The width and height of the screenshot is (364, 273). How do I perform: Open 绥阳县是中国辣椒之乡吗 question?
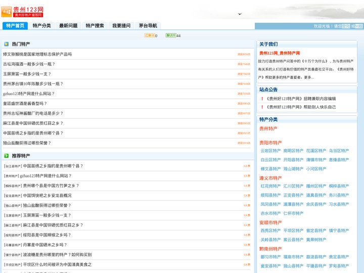click(47, 235)
